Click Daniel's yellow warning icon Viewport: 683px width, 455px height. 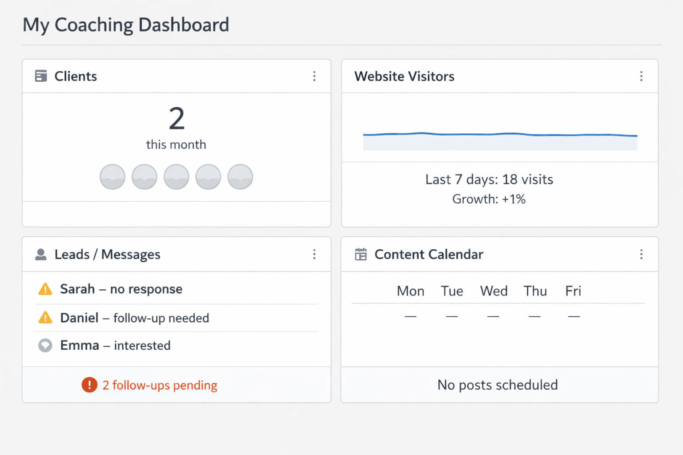point(45,318)
